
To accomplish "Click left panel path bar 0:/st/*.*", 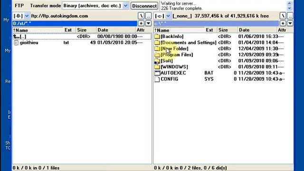I will [x=75, y=23].
